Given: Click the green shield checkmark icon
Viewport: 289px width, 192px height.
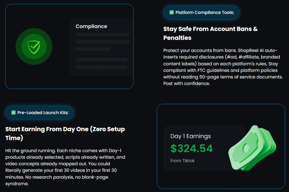Looking at the screenshot, I should tap(34, 46).
